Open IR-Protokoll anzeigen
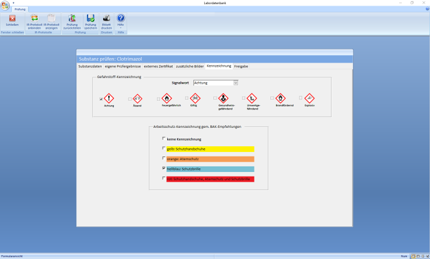This screenshot has height=259, width=430. pos(52,19)
